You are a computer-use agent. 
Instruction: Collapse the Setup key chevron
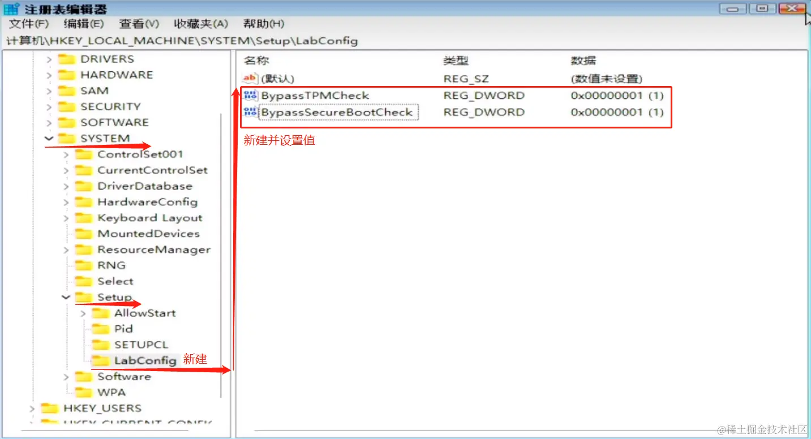66,297
